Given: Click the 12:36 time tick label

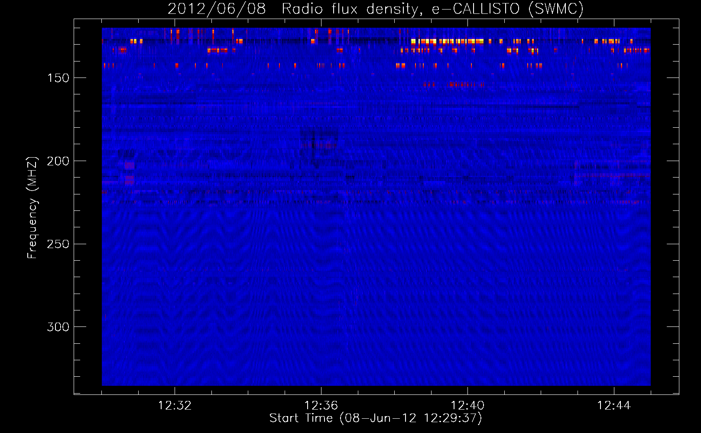Looking at the screenshot, I should click(x=321, y=406).
